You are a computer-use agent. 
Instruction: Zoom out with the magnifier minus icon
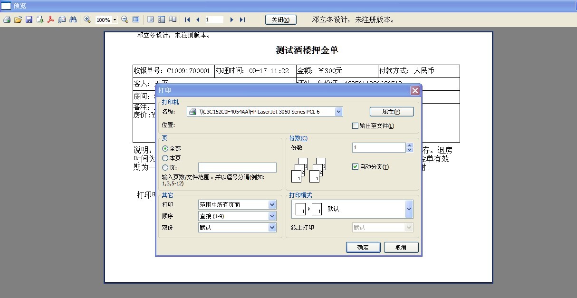click(x=125, y=19)
